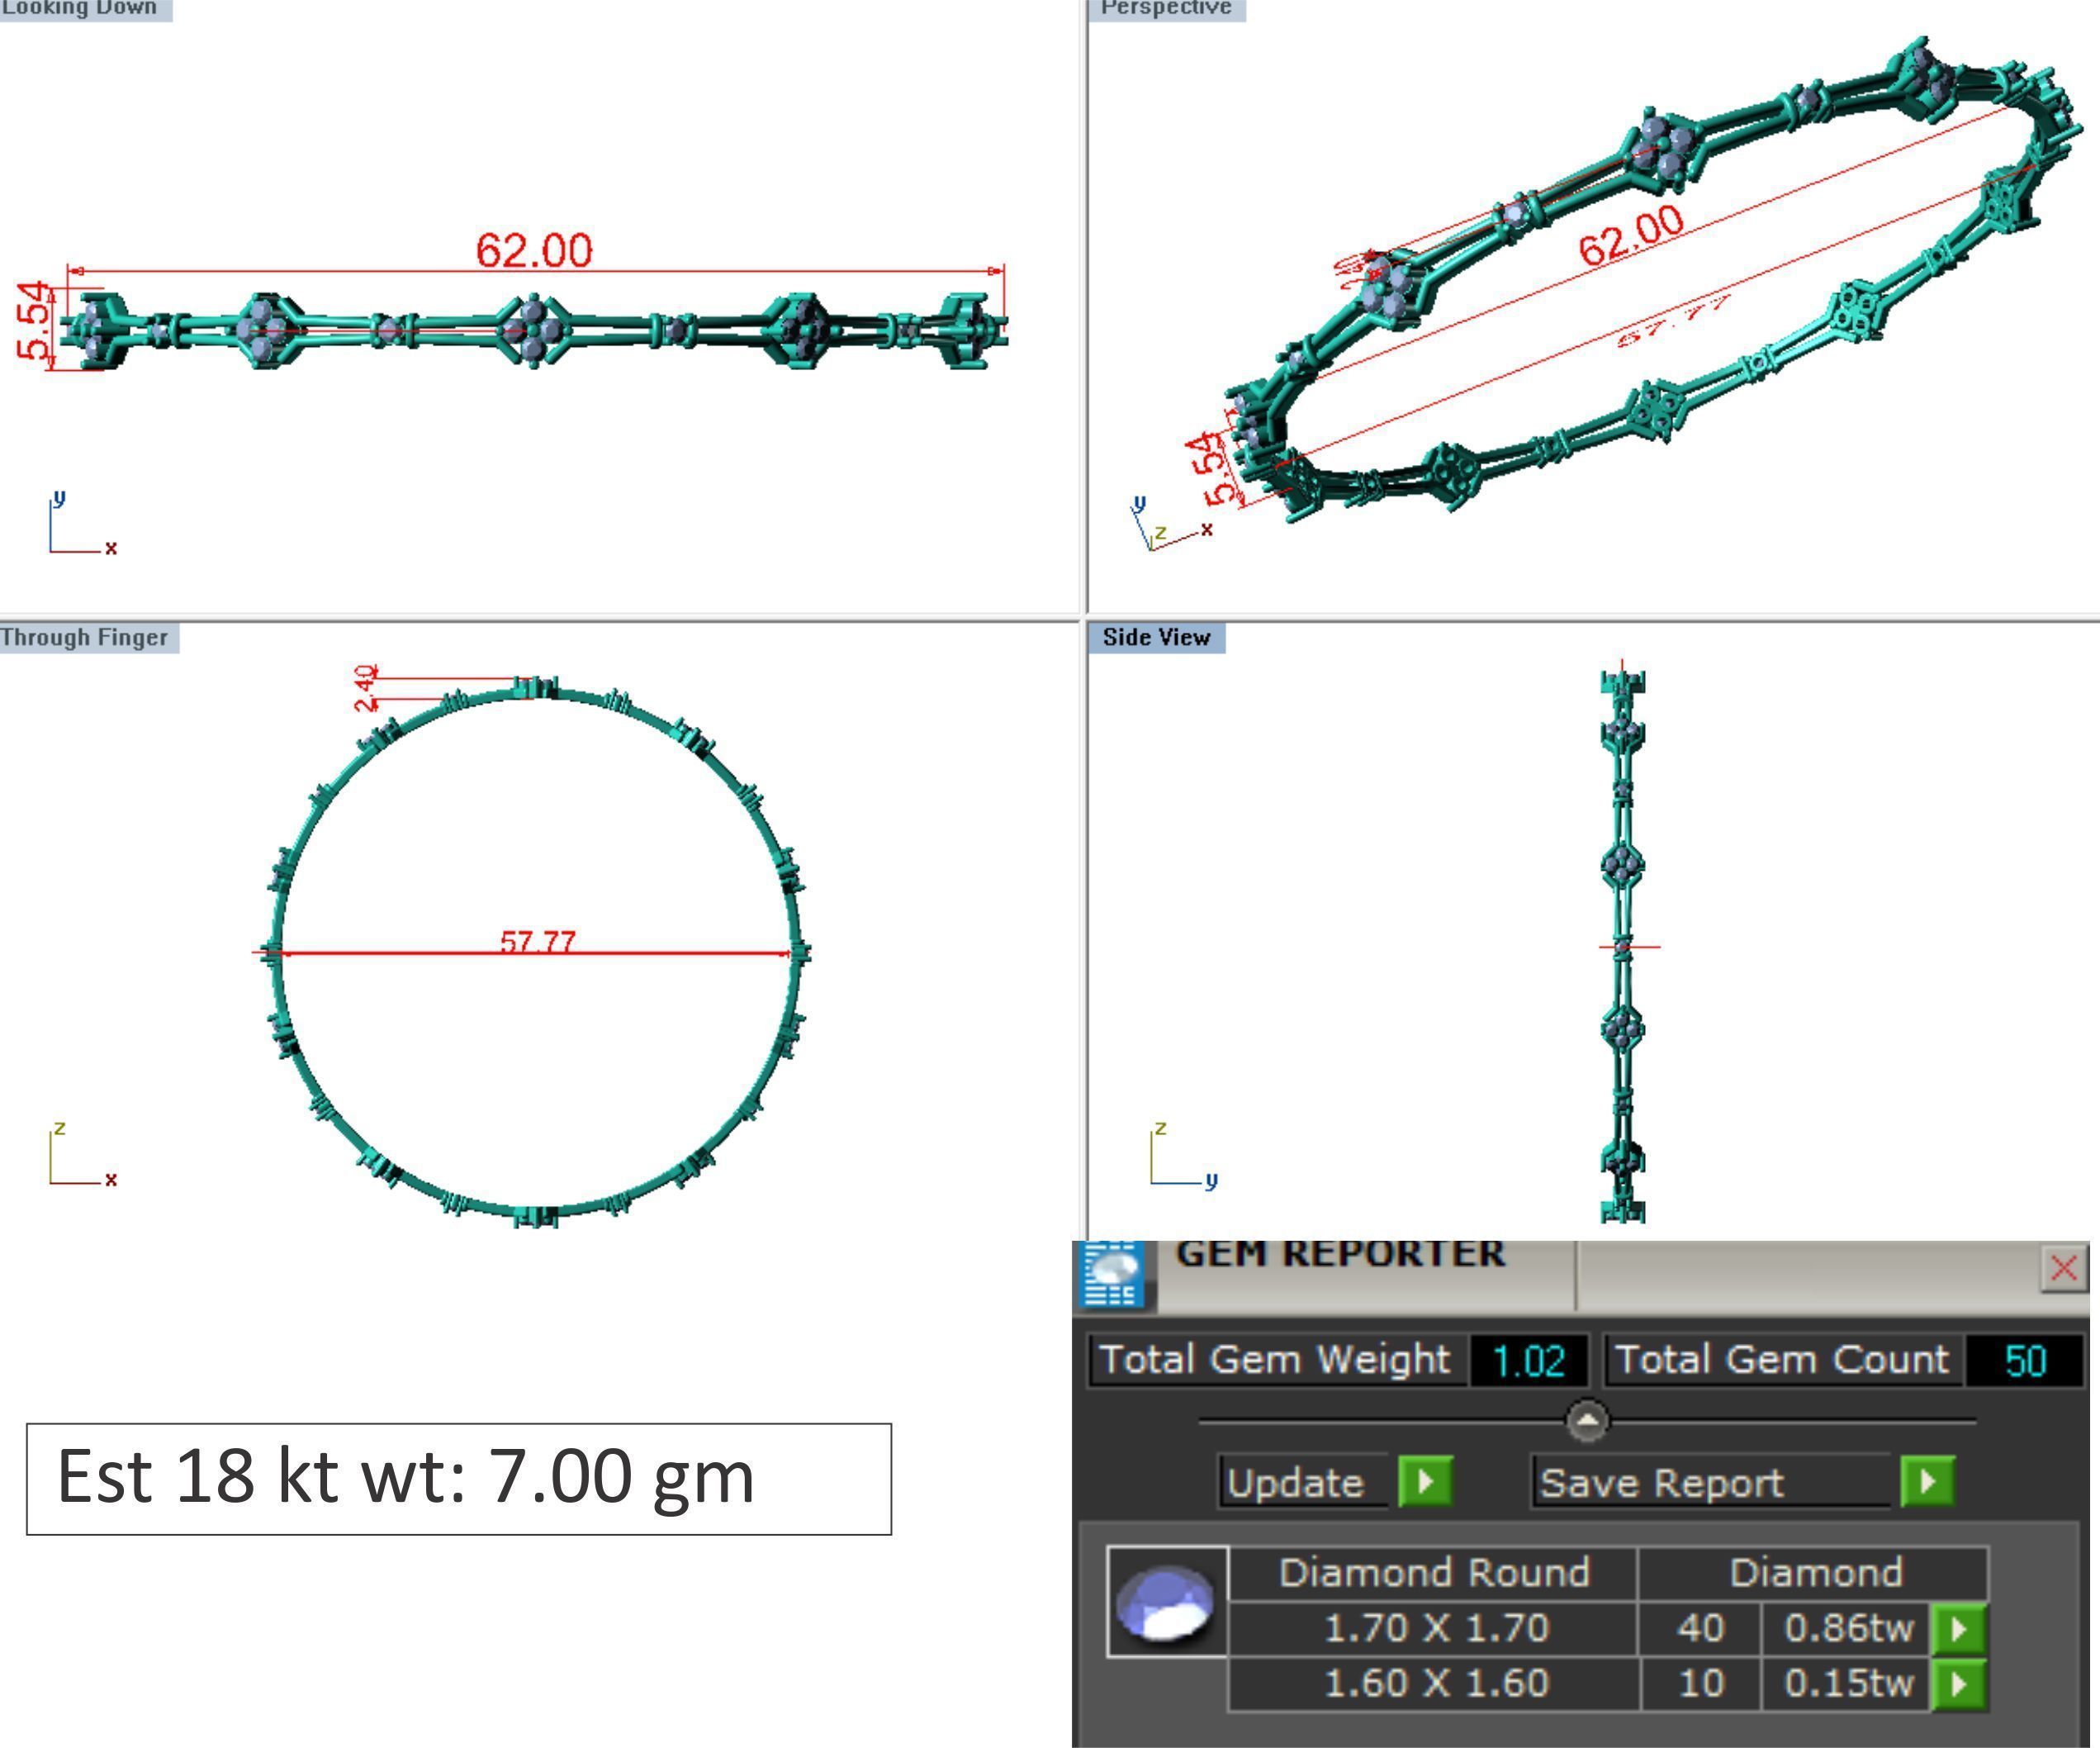The width and height of the screenshot is (2100, 1748).
Task: Click the 0.86tw weight cell
Action: [1847, 1628]
